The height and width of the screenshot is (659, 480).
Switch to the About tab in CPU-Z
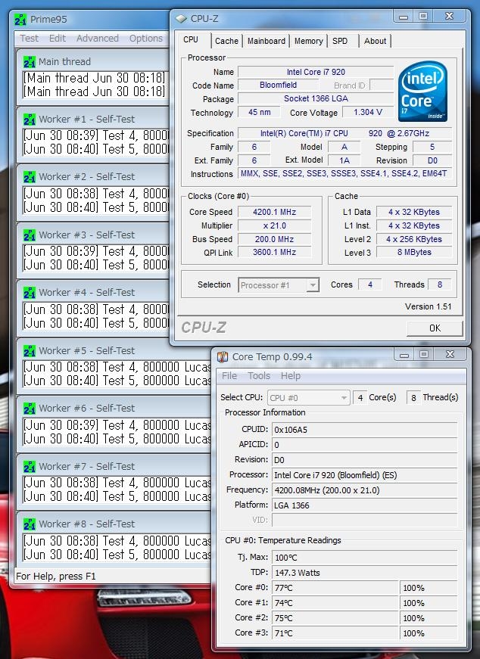pyautogui.click(x=376, y=41)
